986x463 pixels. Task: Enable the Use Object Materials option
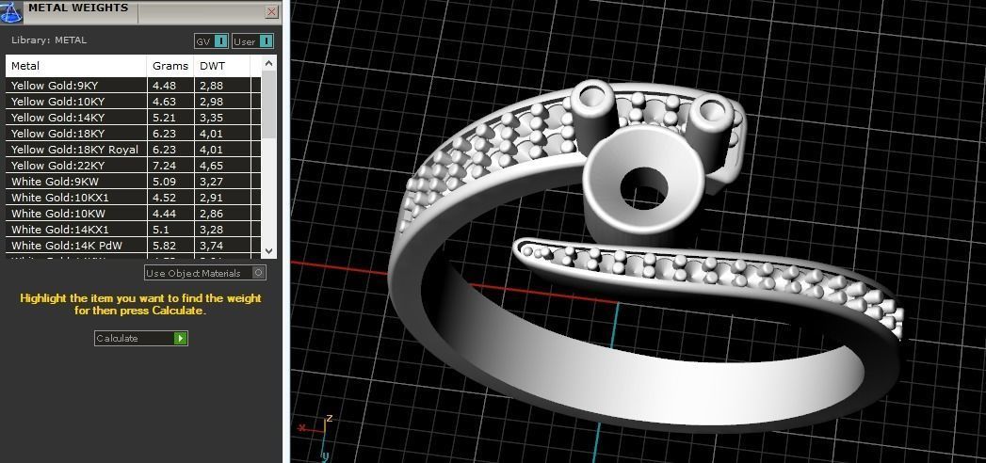(205, 273)
